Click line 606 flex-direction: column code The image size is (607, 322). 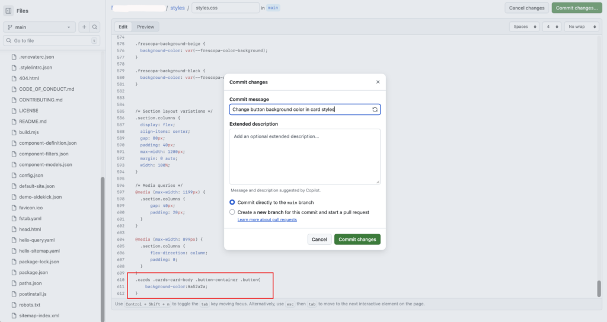[179, 253]
